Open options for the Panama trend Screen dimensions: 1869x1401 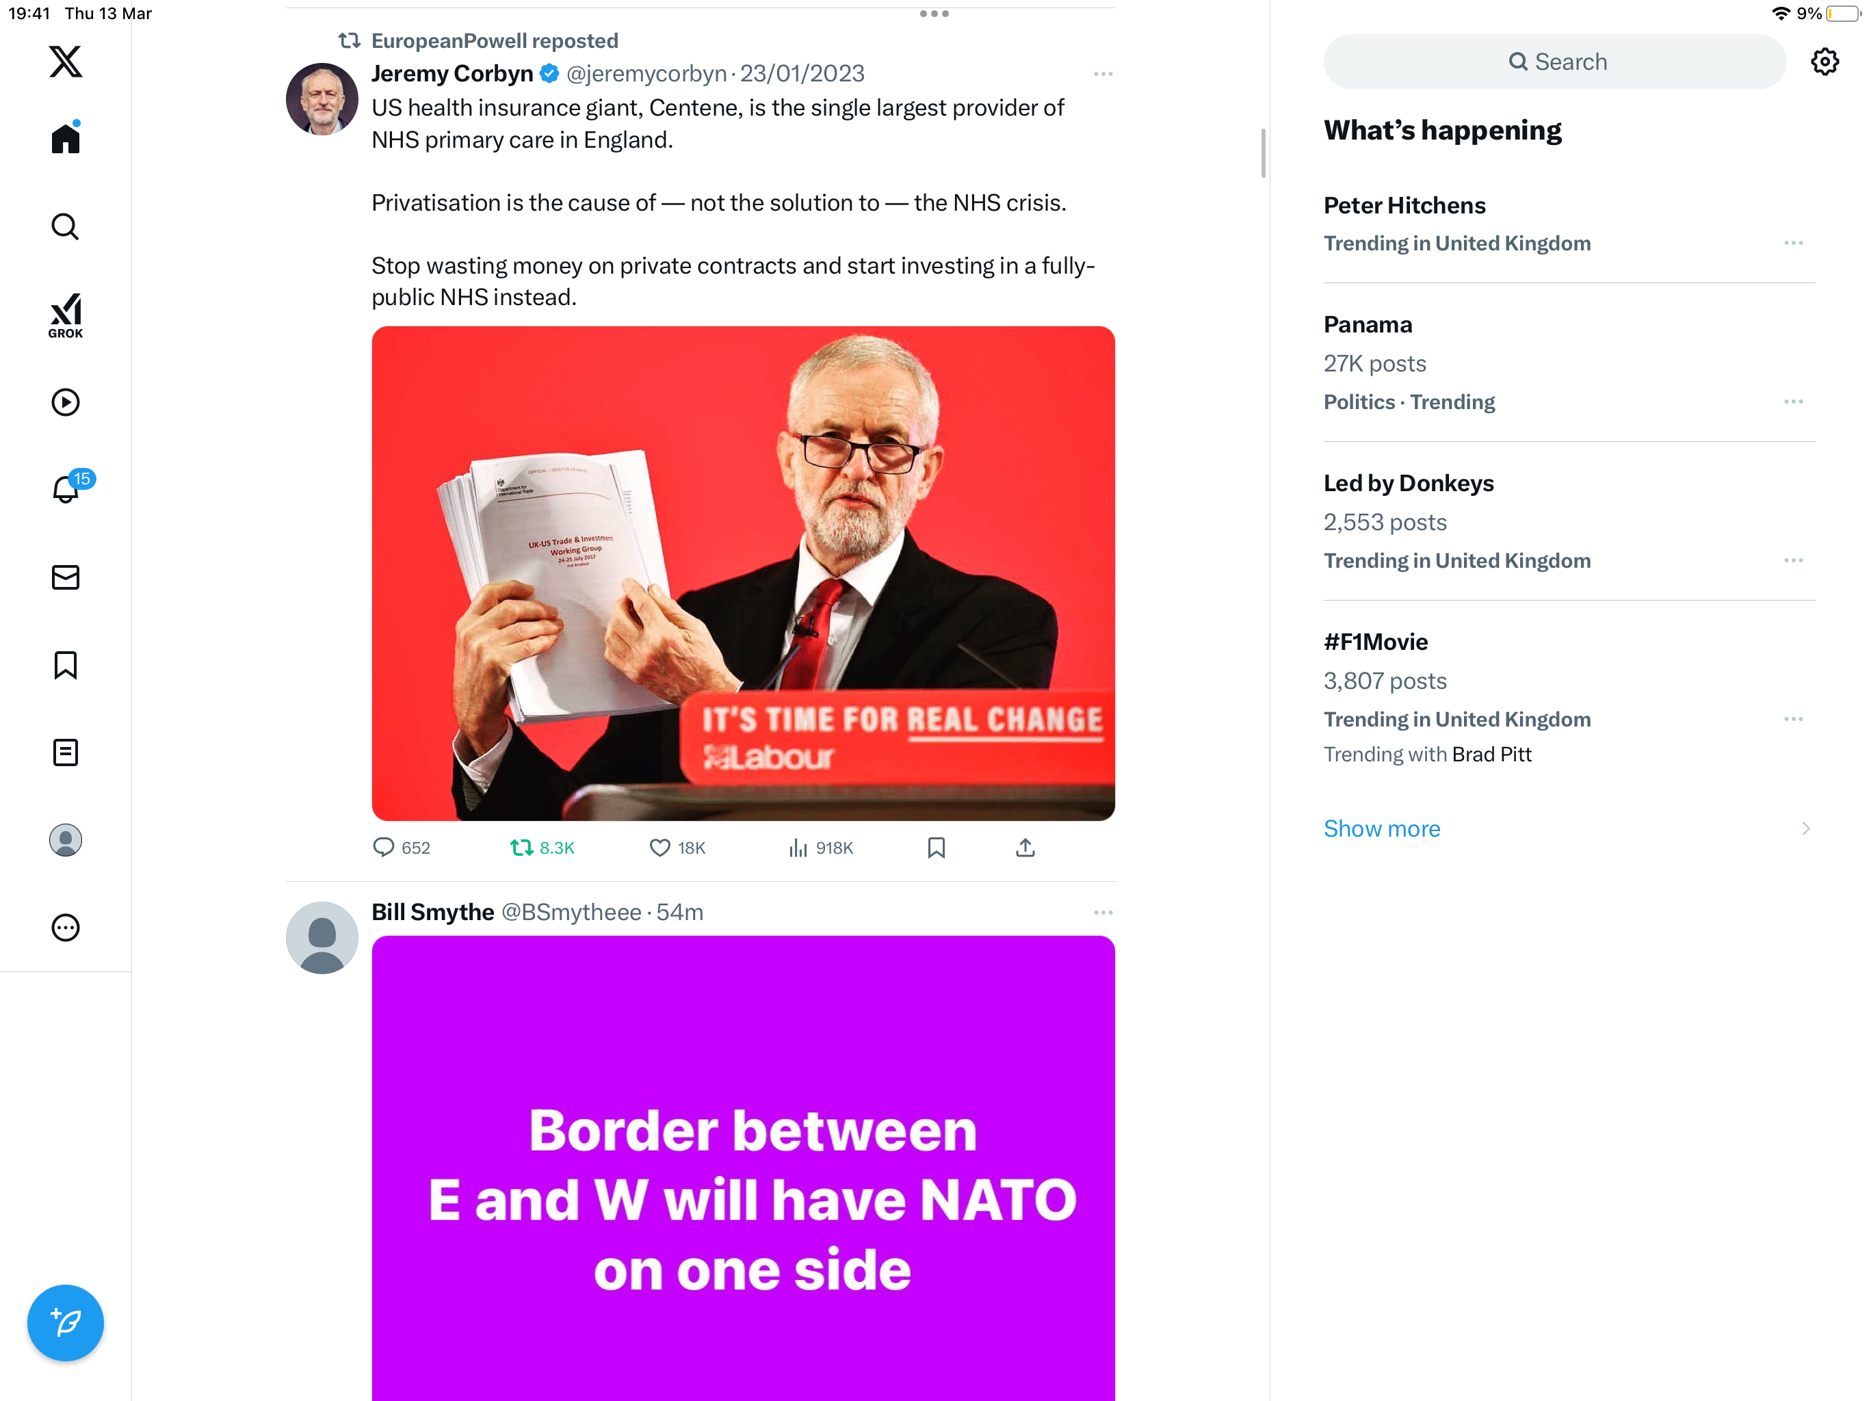coord(1793,402)
